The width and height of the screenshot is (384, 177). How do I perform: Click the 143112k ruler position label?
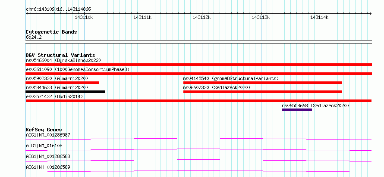coord(201,18)
